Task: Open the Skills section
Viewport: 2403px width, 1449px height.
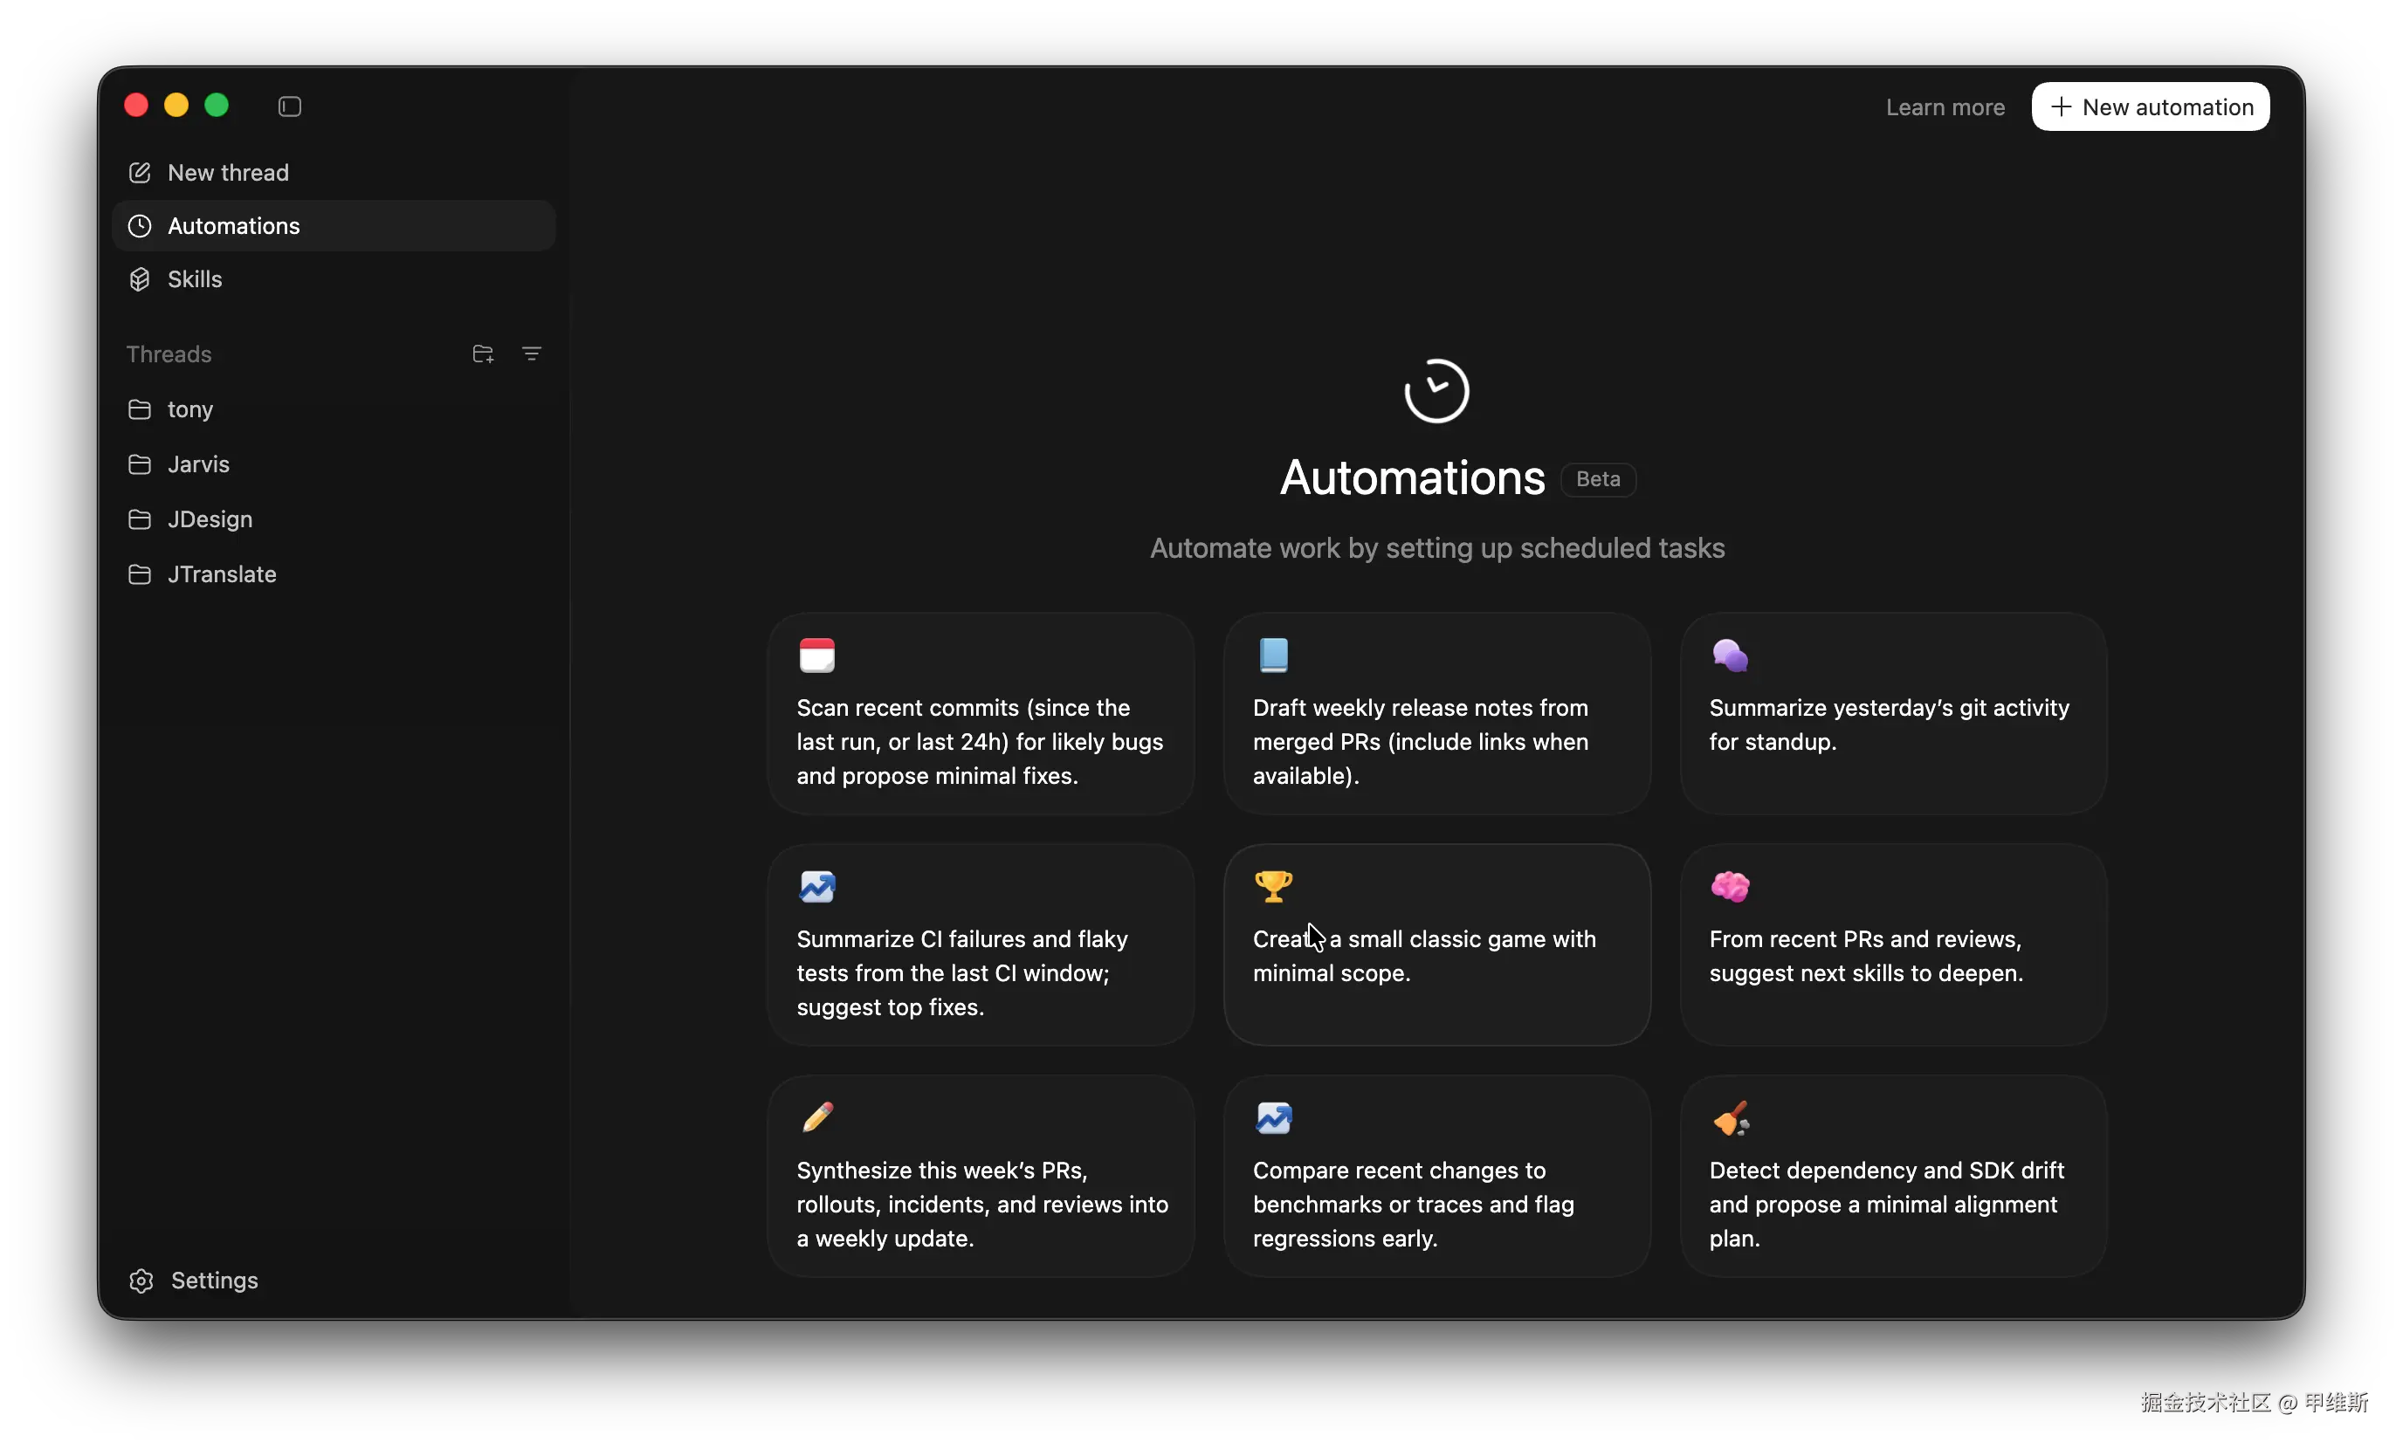Action: pyautogui.click(x=194, y=280)
